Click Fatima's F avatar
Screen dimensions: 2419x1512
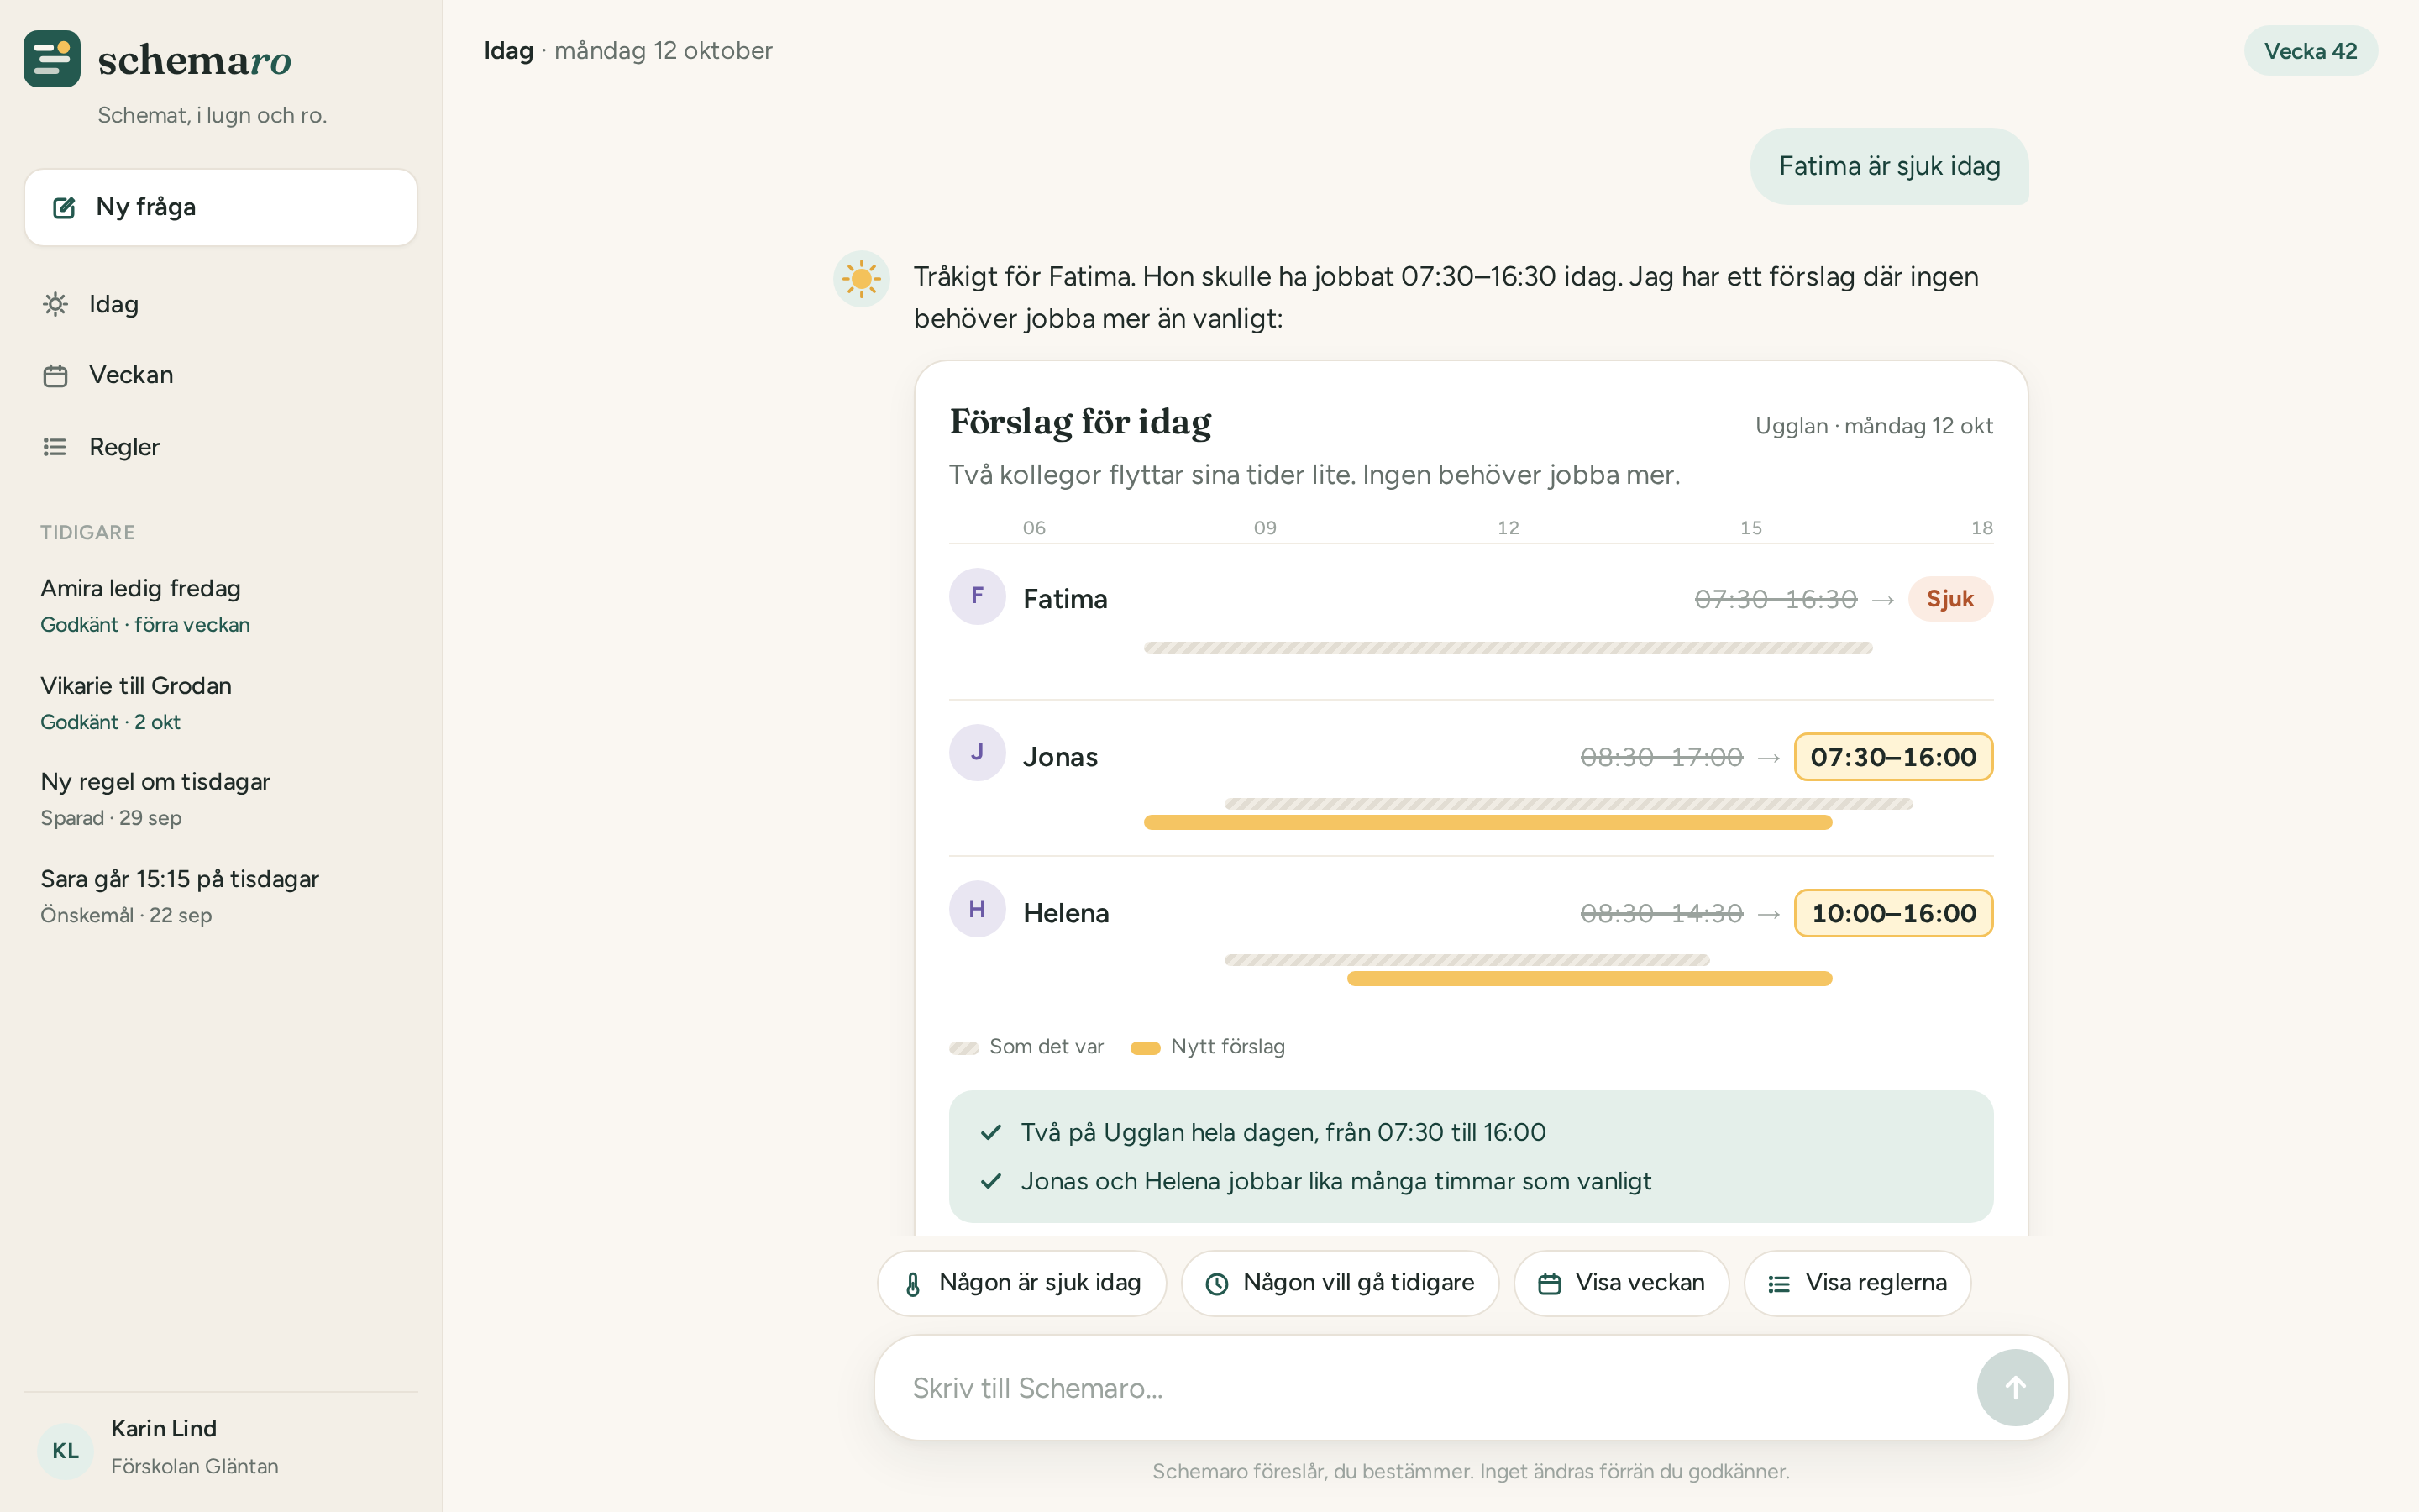[977, 597]
